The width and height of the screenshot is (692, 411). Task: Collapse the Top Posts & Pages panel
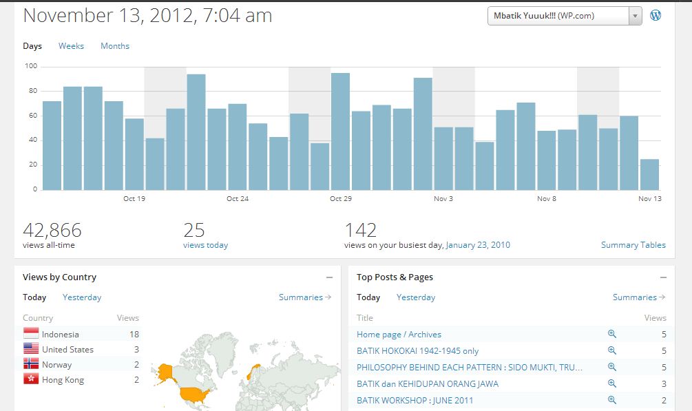tap(663, 277)
